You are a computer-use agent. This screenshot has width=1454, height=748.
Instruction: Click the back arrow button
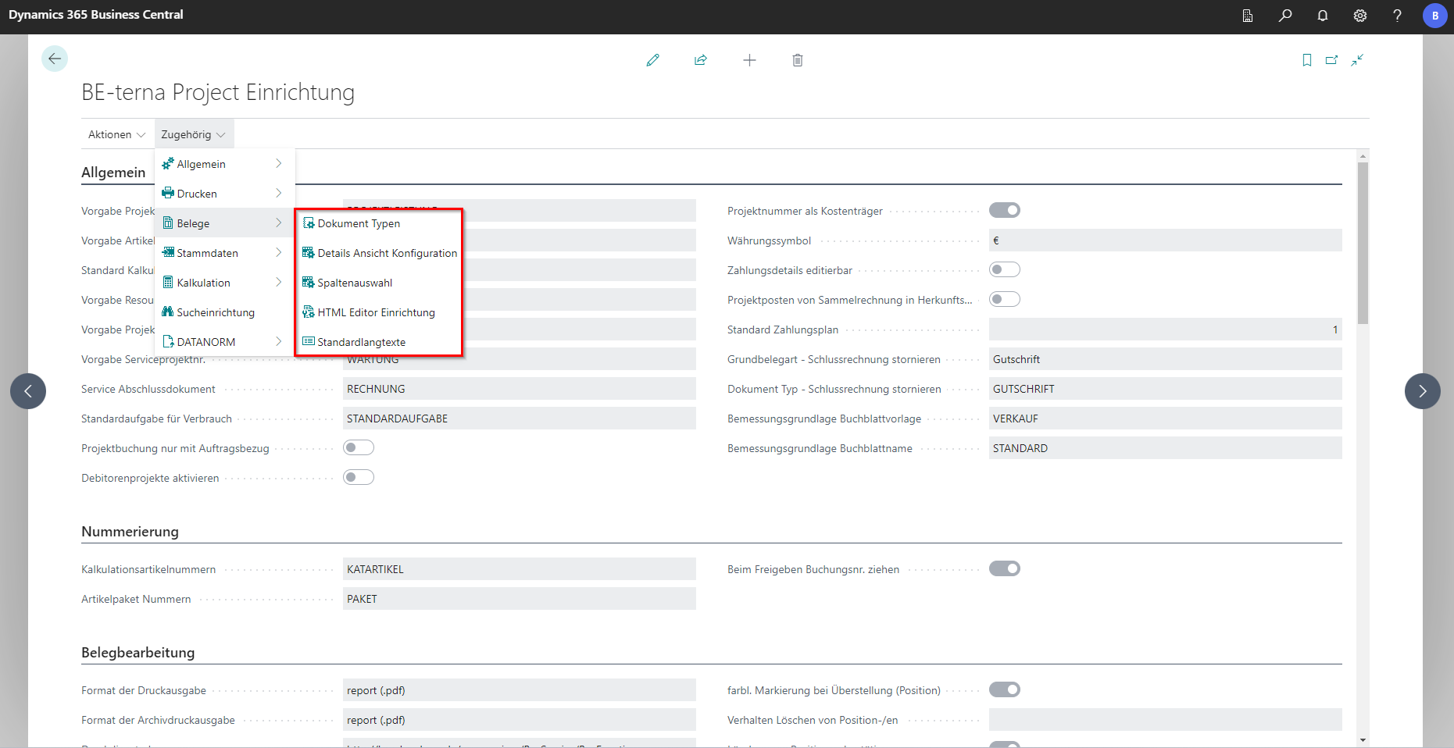click(55, 59)
